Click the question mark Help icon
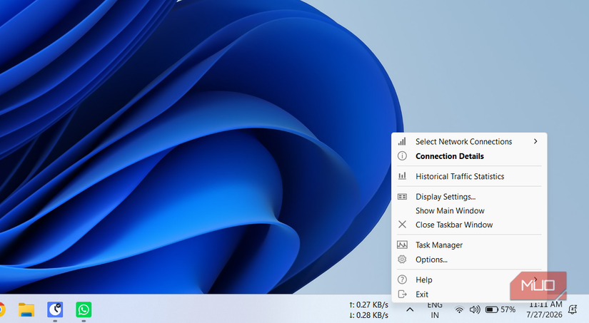Viewport: 589px width, 323px height. click(402, 280)
